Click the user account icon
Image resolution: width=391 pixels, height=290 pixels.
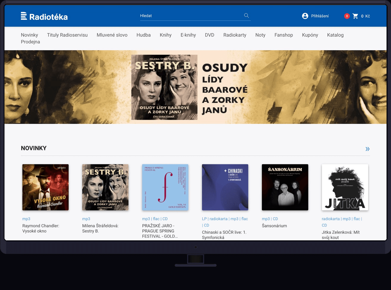point(305,16)
